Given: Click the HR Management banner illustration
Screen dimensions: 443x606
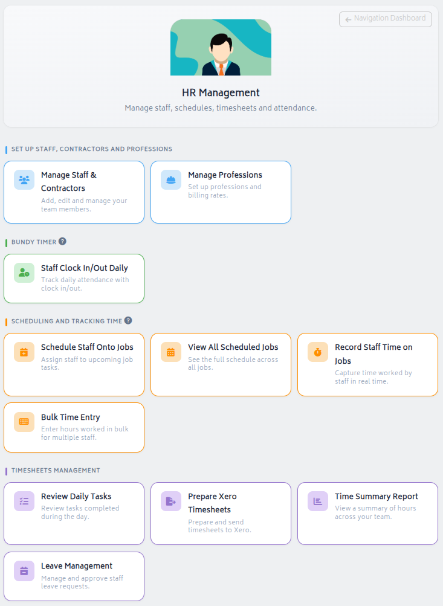Looking at the screenshot, I should click(221, 48).
